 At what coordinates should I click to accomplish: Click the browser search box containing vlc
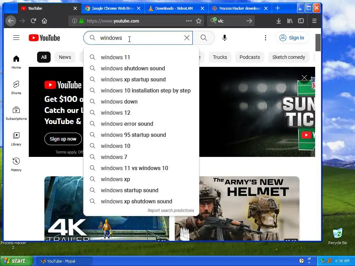click(231, 21)
